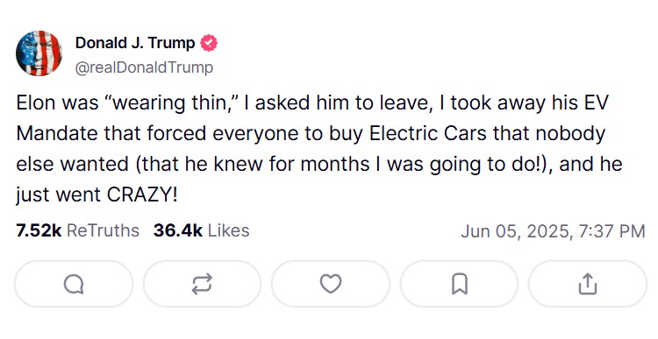Screen dimensions: 658x339
Task: Open the Jun 05, 2025 date link
Action: pos(515,231)
